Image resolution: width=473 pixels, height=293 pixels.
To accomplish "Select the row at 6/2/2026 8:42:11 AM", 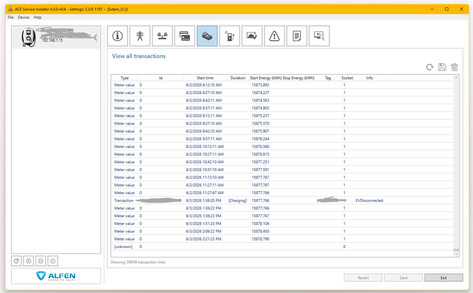I will [283, 101].
